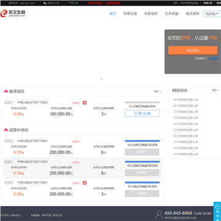The image size is (221, 221).
Task: Click the red badge beside project 6083 rating
Action: click(85, 103)
